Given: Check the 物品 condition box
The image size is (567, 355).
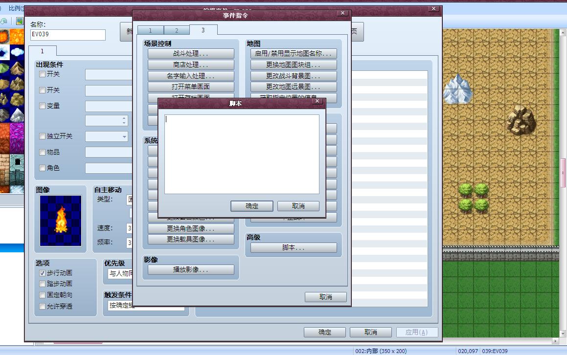Looking at the screenshot, I should coord(42,152).
